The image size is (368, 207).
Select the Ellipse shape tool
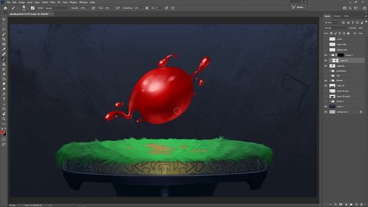coord(4,109)
